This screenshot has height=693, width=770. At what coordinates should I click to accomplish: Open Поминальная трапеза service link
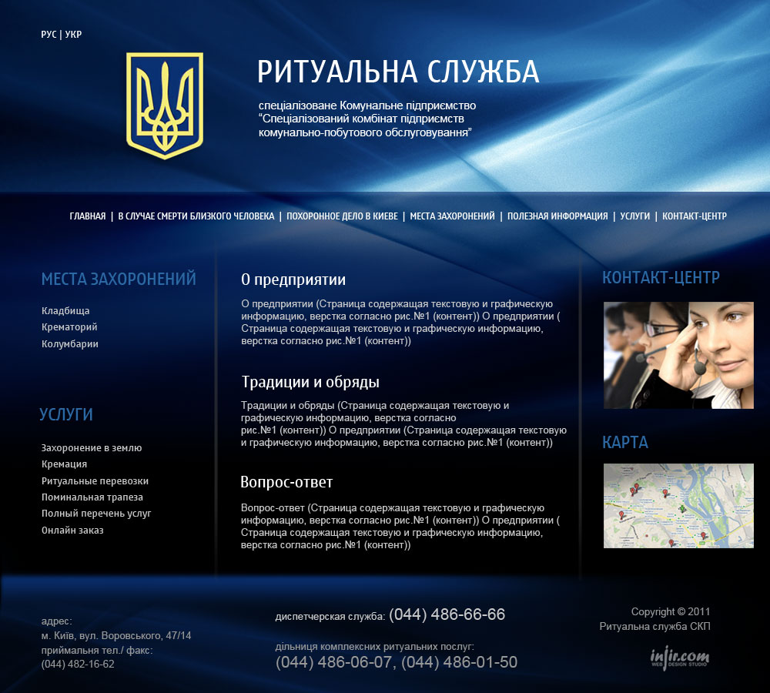[92, 497]
